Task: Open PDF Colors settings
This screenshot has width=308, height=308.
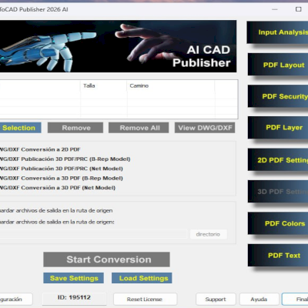Action: click(278, 223)
